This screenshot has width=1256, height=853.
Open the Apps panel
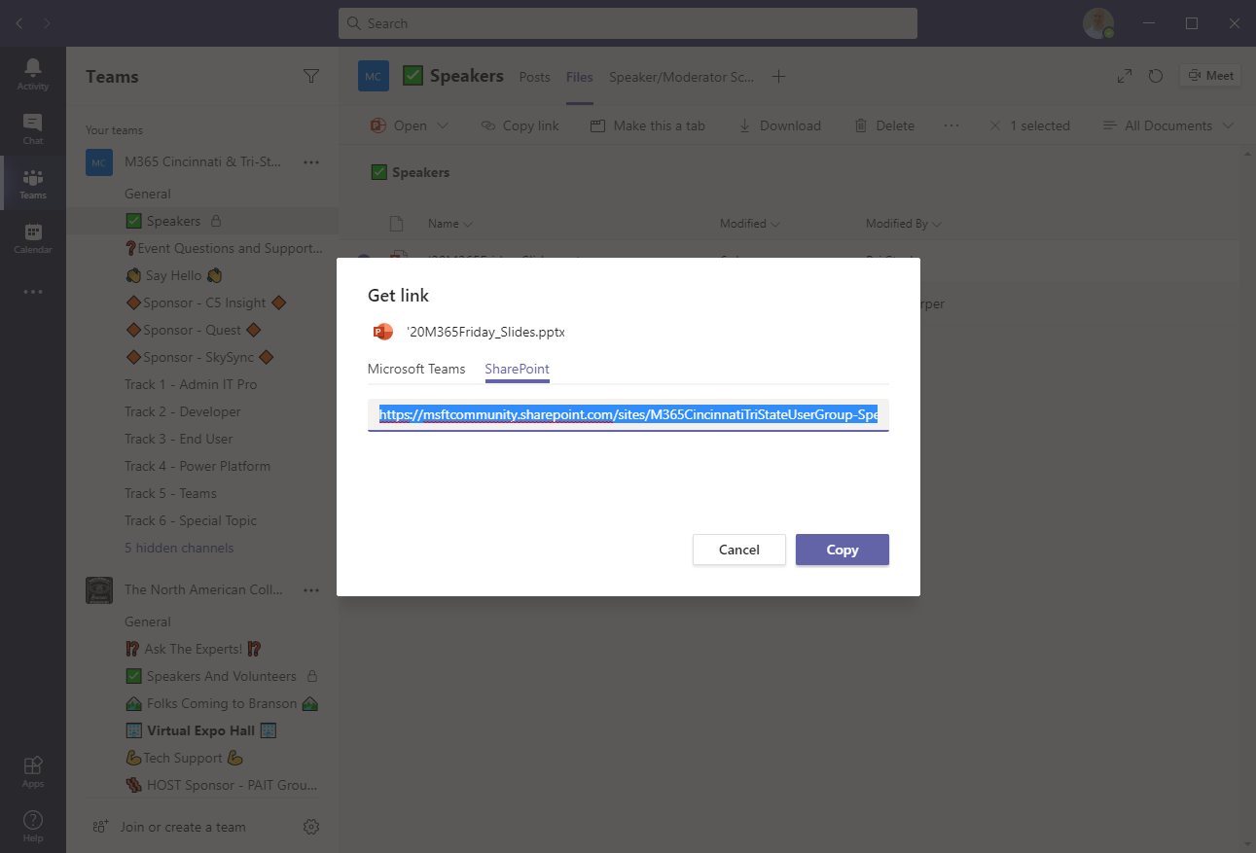(32, 768)
